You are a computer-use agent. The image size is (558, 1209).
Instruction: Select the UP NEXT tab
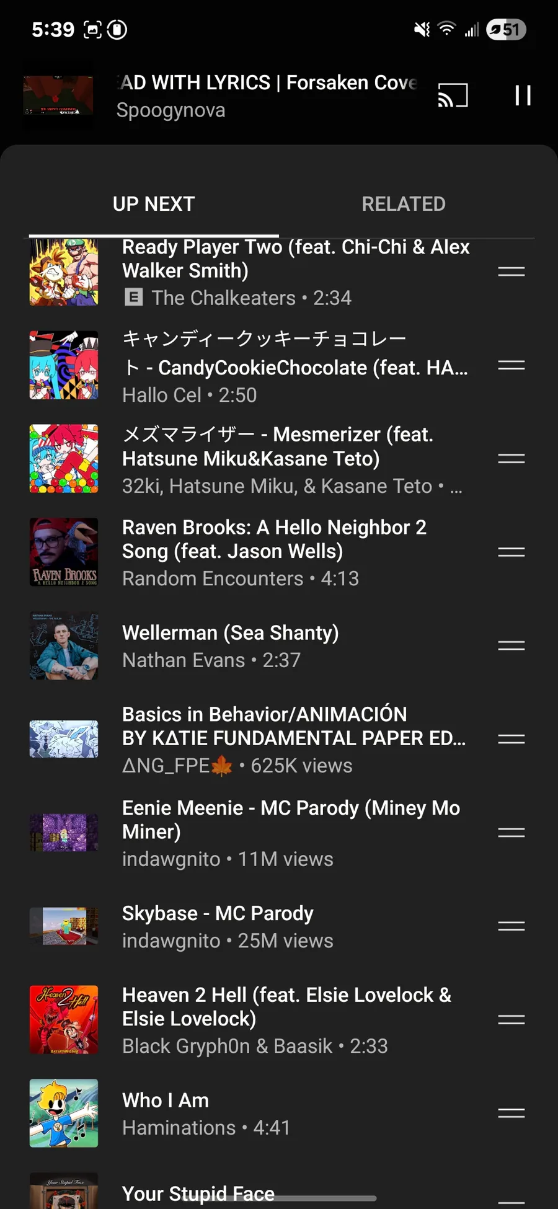pos(154,204)
